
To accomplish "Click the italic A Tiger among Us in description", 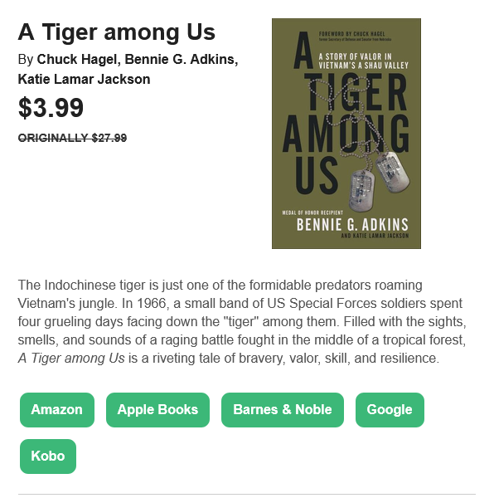I will pyautogui.click(x=71, y=359).
